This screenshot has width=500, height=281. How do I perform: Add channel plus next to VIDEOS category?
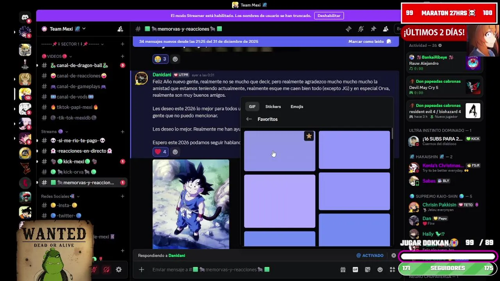click(122, 56)
